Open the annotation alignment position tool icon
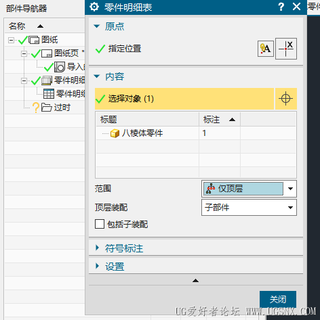The width and height of the screenshot is (320, 320). point(266,49)
